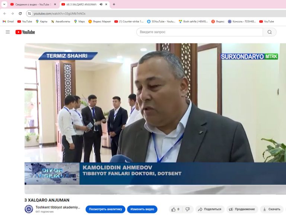The height and width of the screenshot is (216, 286).
Task: Open site information icon in address bar
Action: pos(29,13)
